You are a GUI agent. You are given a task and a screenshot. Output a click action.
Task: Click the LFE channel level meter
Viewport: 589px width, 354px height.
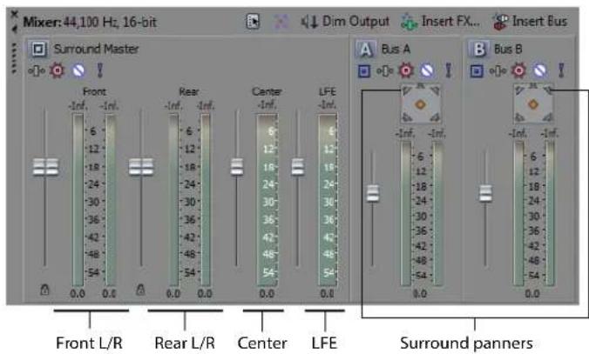pyautogui.click(x=328, y=199)
